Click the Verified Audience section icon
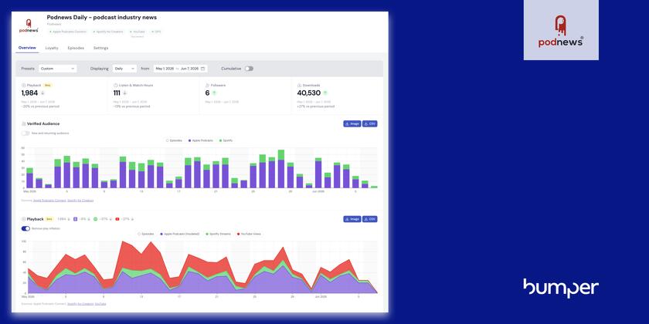649x324 pixels. pos(24,123)
